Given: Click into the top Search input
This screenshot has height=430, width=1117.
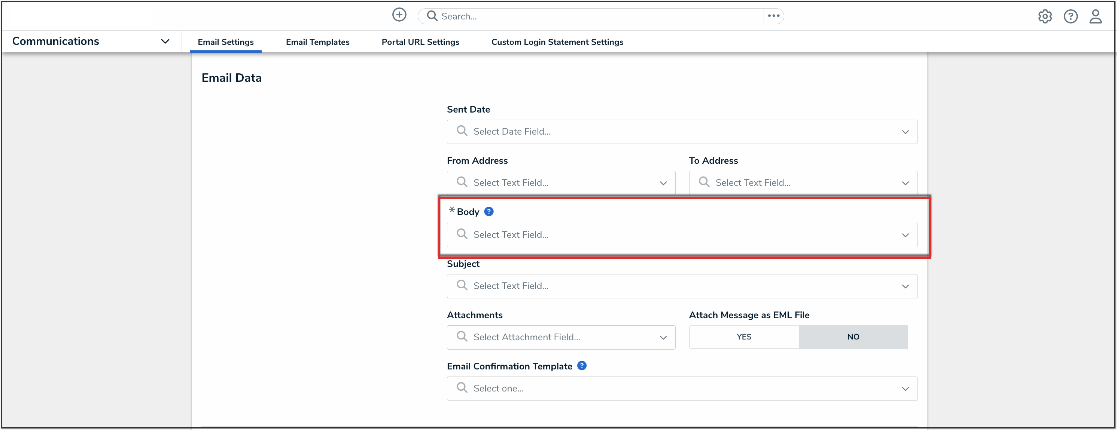Looking at the screenshot, I should click(x=599, y=16).
